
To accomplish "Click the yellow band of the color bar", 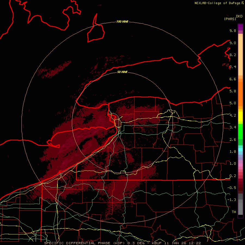I will pos(240,117).
